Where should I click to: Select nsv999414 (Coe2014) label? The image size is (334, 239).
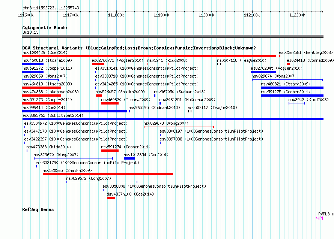click(44, 108)
